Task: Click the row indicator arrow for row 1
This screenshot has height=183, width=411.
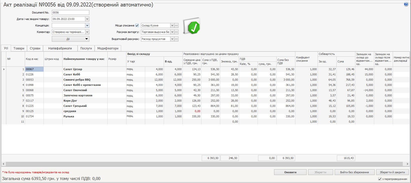Action: pos(4,69)
